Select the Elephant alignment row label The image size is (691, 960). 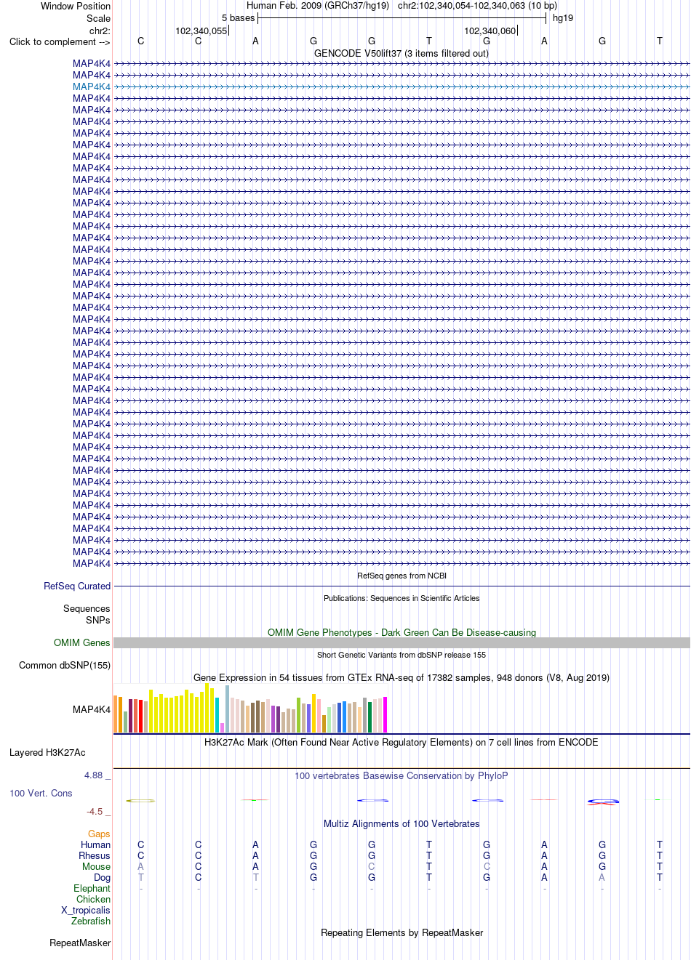pos(92,888)
